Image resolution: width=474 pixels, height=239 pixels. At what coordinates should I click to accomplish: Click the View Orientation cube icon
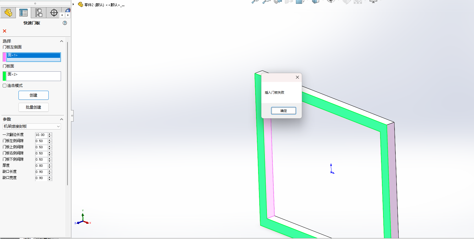pyautogui.click(x=300, y=1)
